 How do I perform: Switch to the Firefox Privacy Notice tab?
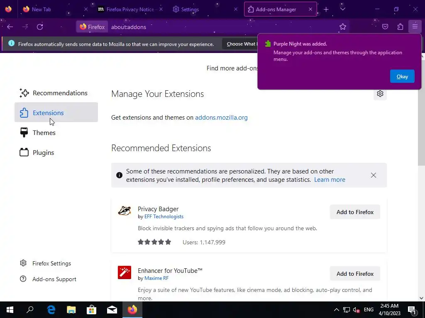click(x=130, y=10)
